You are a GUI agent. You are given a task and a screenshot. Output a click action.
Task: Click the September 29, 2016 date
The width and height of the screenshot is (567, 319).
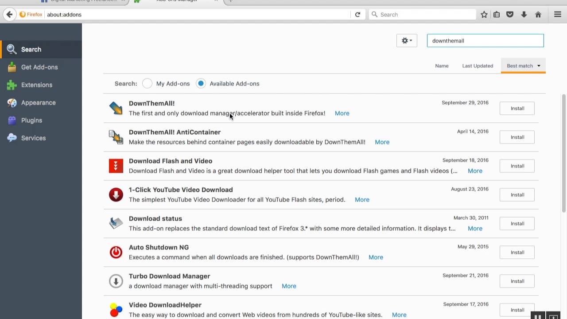pos(465,102)
